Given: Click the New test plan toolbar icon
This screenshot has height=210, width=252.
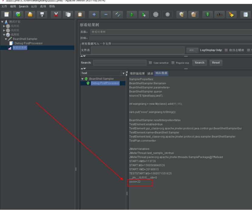Looking at the screenshot, I should coord(6,15).
